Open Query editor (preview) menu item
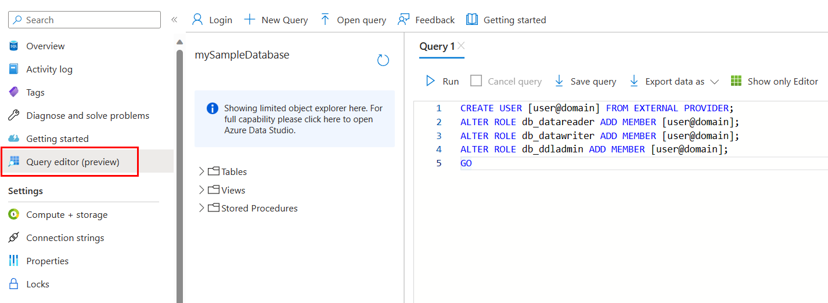 [x=73, y=162]
